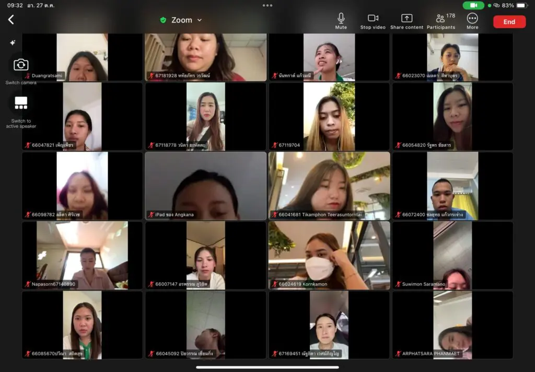
Task: End the meeting
Action: pos(509,22)
